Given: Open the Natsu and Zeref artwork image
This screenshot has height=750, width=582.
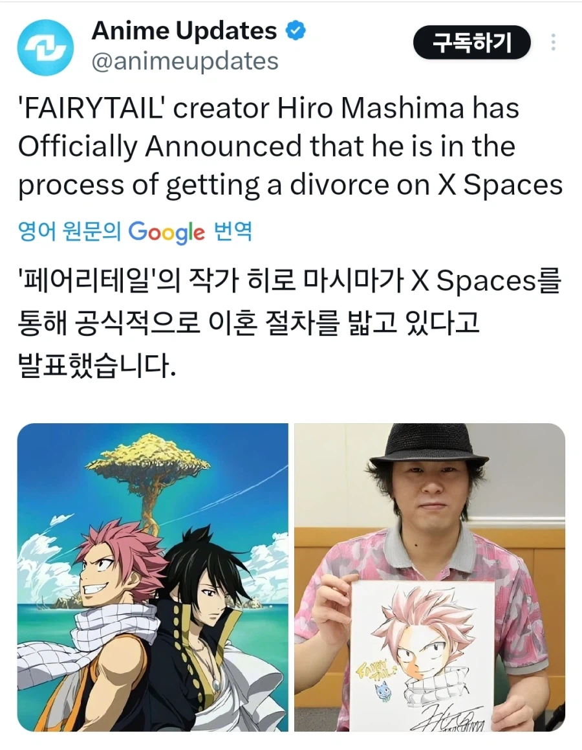Looking at the screenshot, I should (153, 577).
